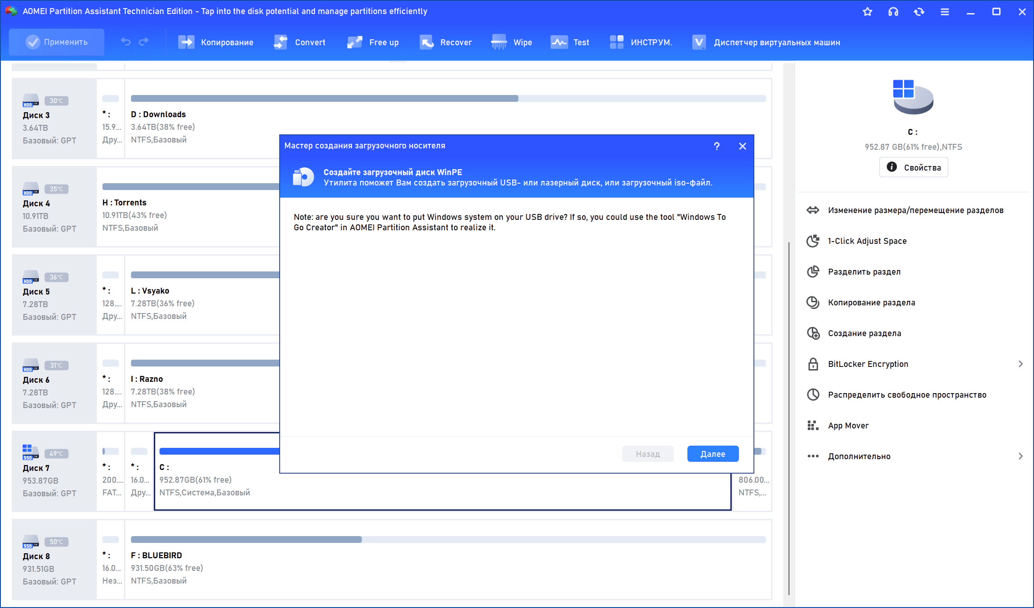
Task: Click the C: drive illustration icon
Action: click(x=913, y=97)
